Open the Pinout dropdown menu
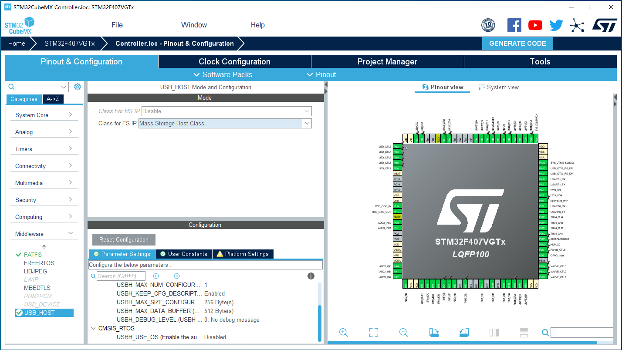622x350 pixels. click(x=321, y=74)
